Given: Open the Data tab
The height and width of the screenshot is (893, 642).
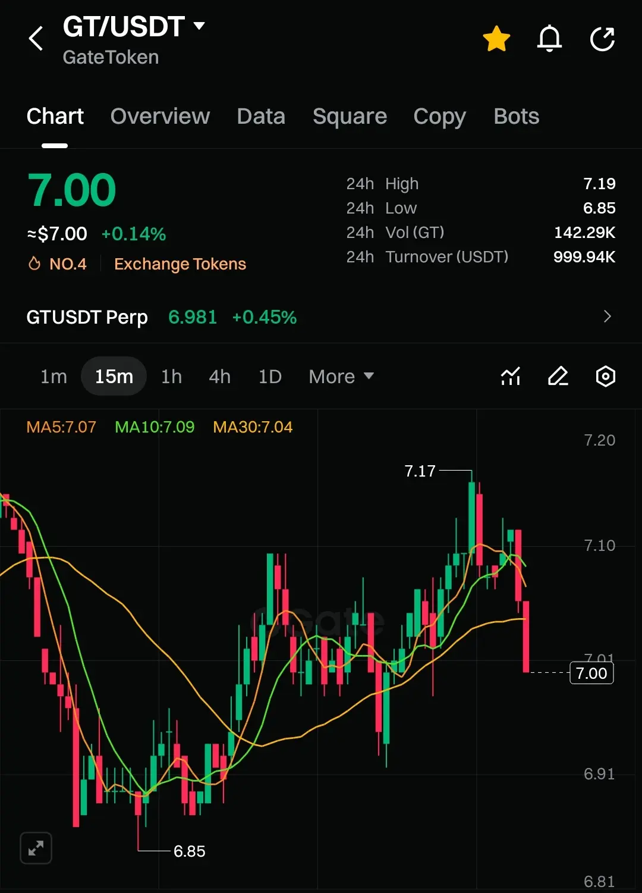Looking at the screenshot, I should (261, 117).
